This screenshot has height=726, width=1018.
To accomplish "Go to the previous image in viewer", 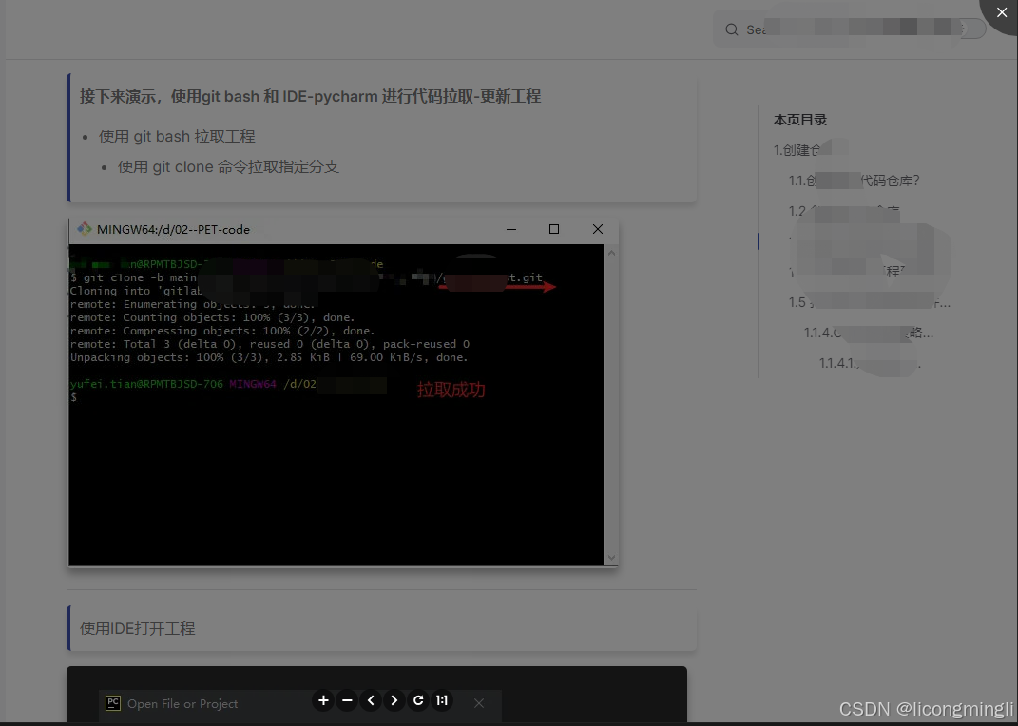I will pos(371,700).
